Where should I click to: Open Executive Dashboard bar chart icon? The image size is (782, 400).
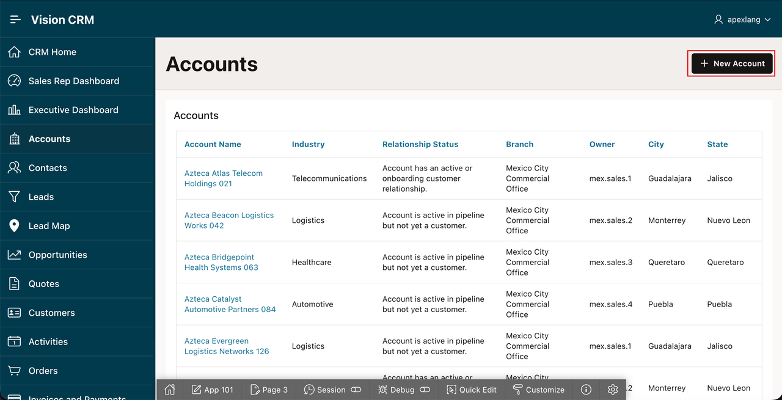(x=14, y=110)
